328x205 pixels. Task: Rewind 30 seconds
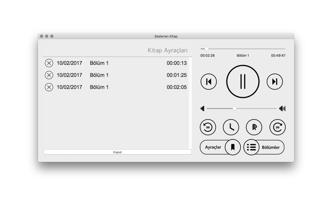(x=208, y=127)
